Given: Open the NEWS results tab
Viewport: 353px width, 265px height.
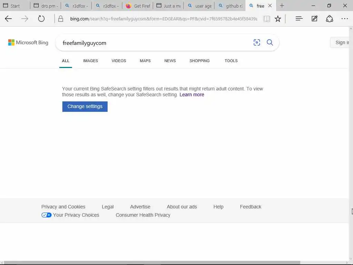Looking at the screenshot, I should click(x=170, y=61).
